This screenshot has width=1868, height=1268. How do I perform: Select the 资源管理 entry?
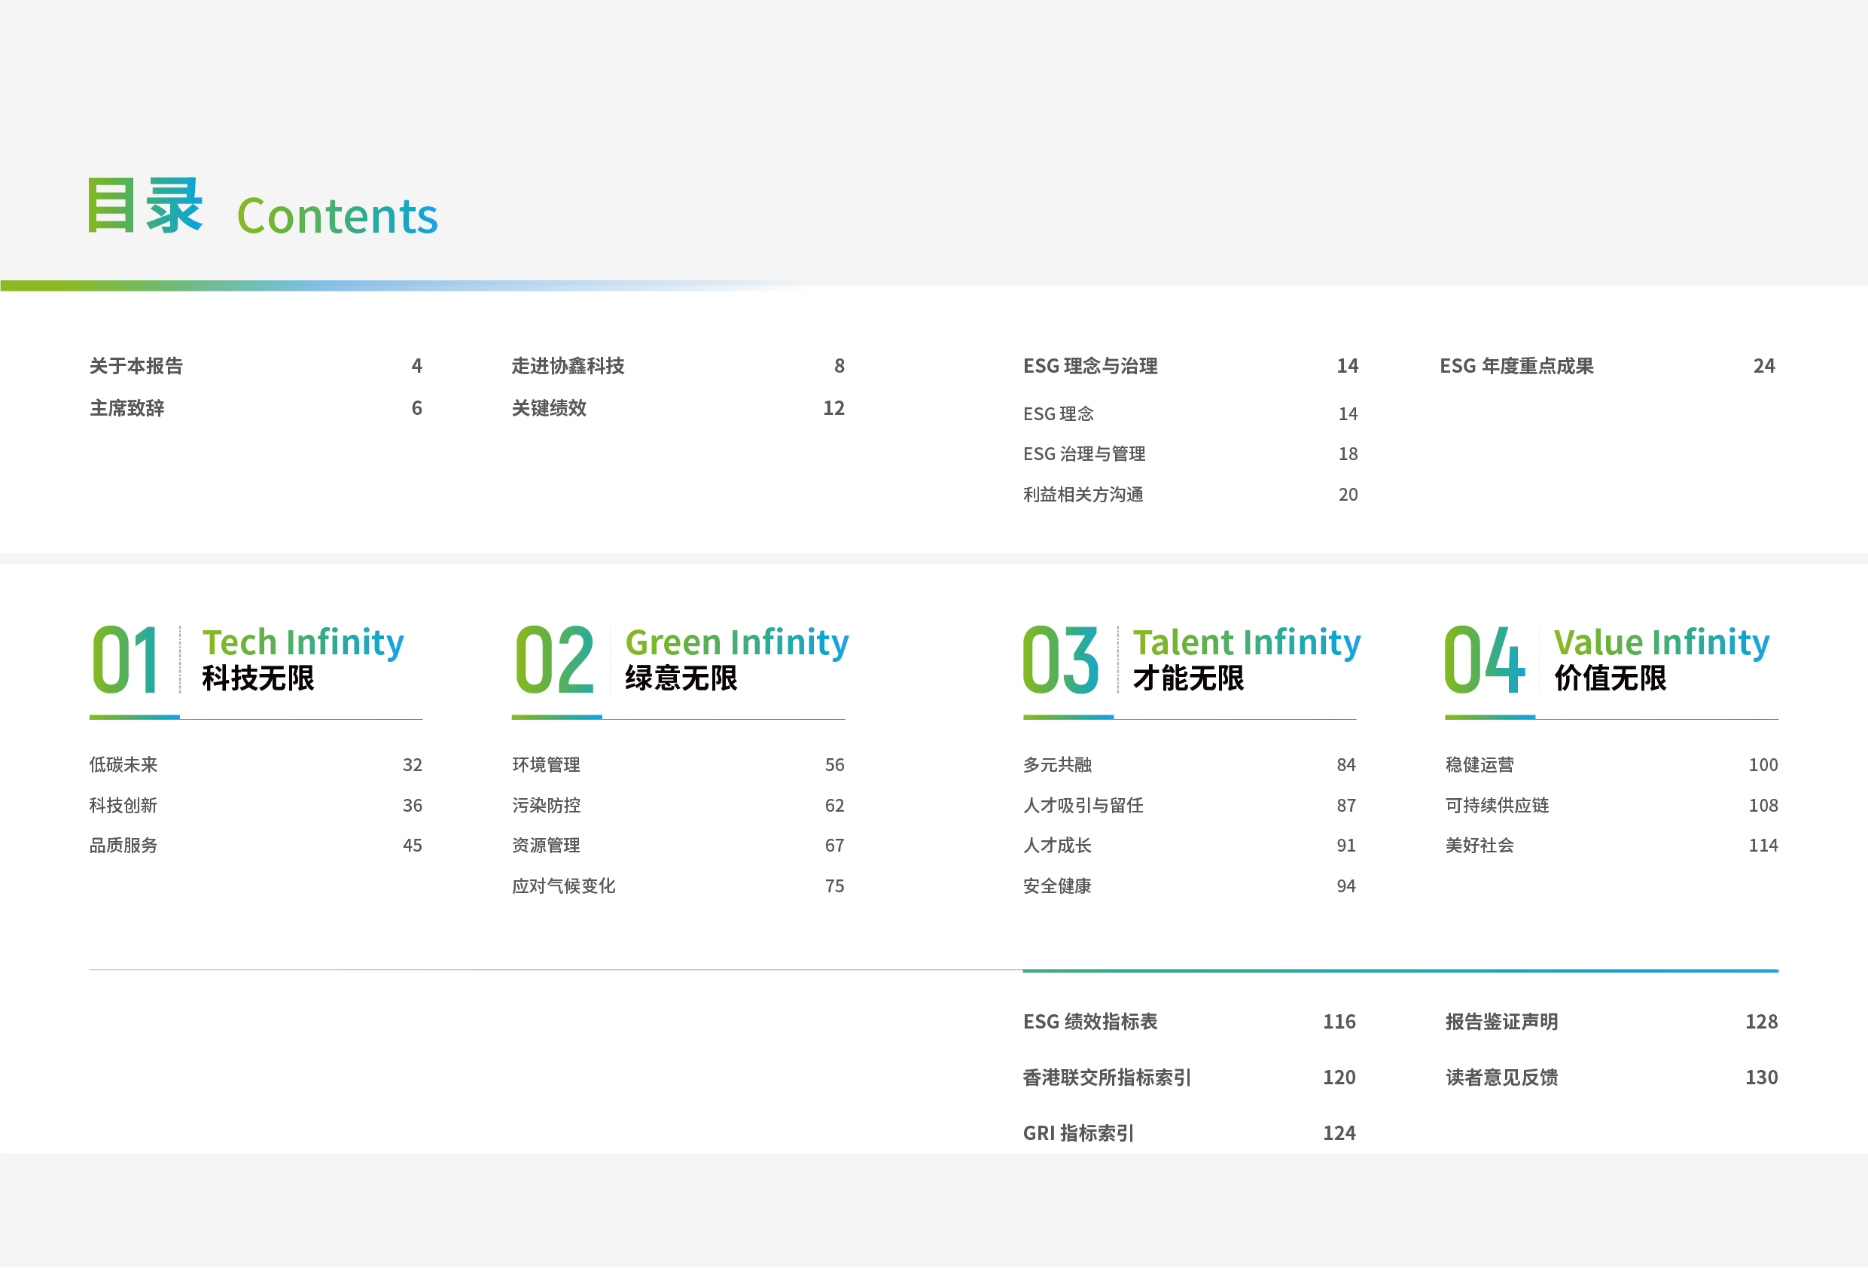click(546, 845)
